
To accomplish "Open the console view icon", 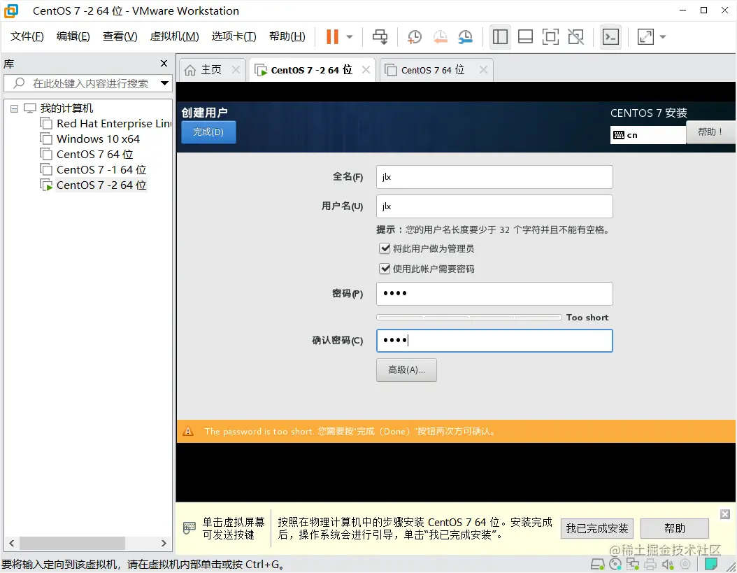I will point(610,36).
